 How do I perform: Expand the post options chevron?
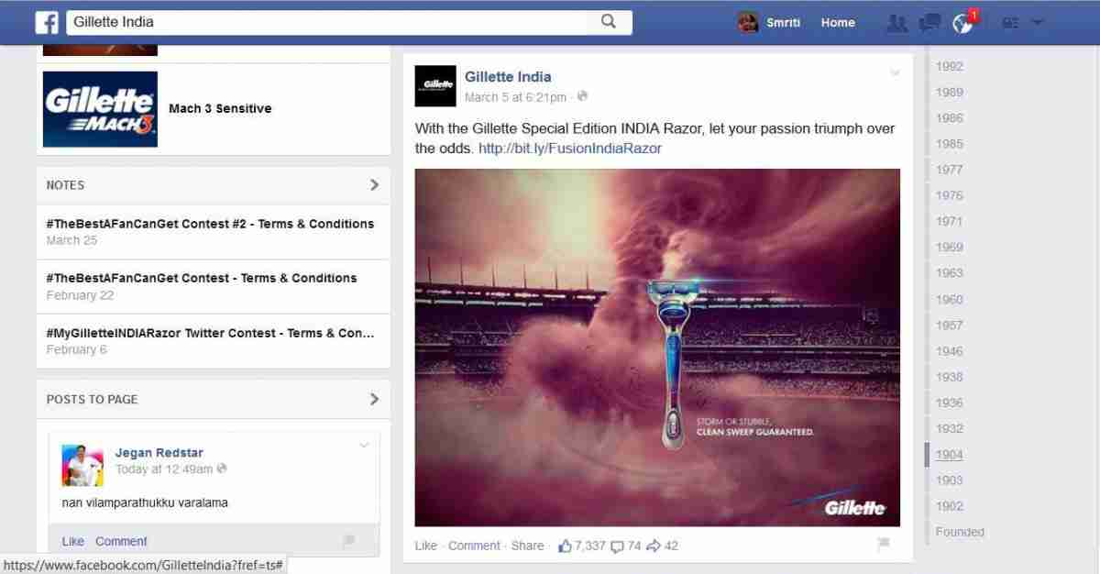coord(895,70)
